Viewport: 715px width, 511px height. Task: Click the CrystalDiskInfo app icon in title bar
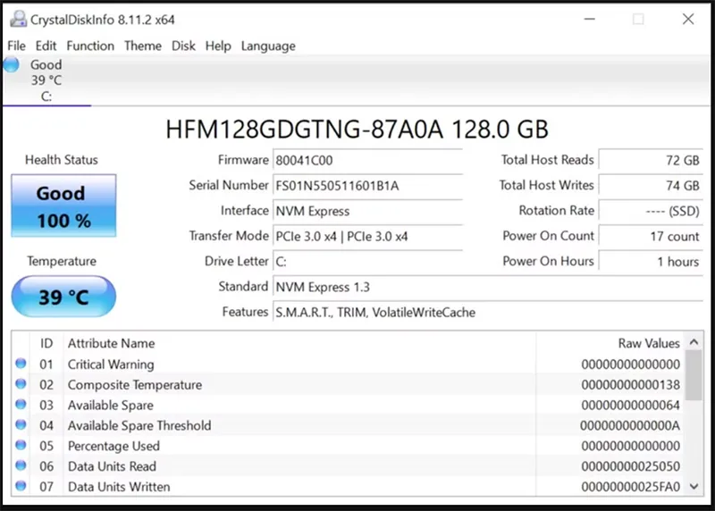pos(18,19)
